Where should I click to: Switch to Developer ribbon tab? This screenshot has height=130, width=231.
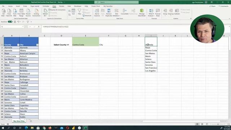pos(78,6)
